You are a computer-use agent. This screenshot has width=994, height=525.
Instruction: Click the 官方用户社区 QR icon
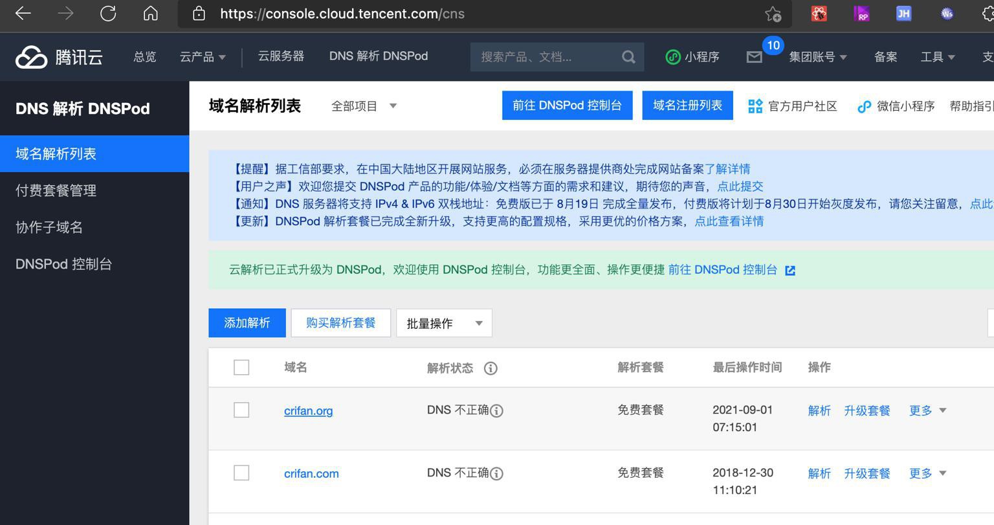point(755,106)
